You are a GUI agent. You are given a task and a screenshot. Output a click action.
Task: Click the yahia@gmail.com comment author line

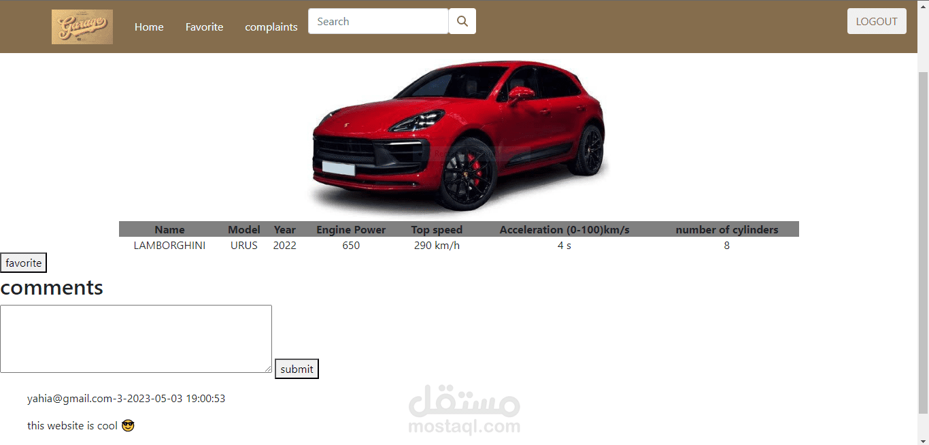[x=126, y=399]
